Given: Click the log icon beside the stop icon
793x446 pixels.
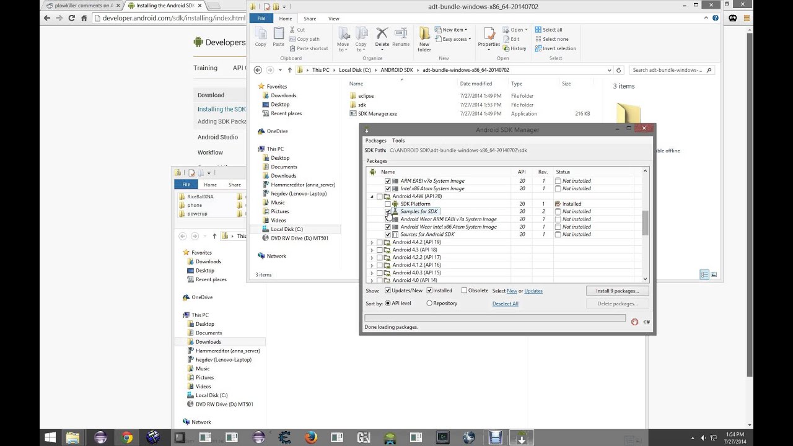Looking at the screenshot, I should 646,321.
